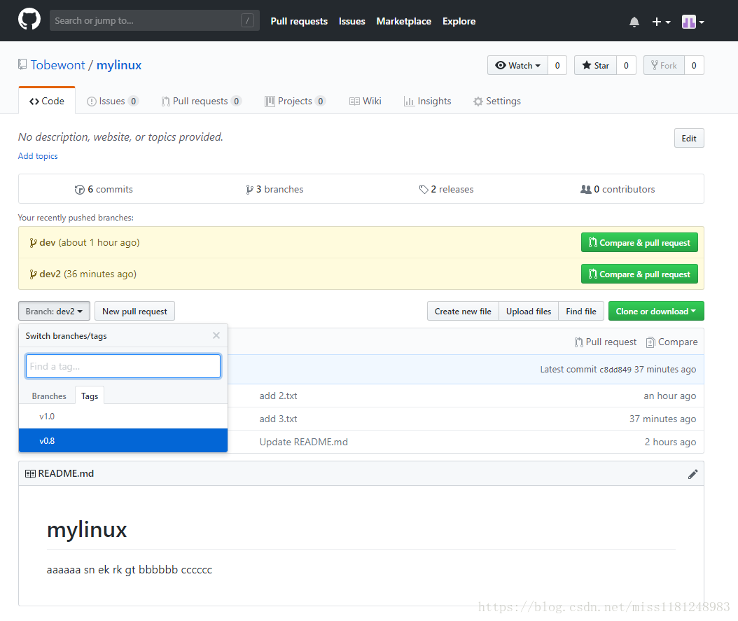The height and width of the screenshot is (621, 738).
Task: Click New pull request button
Action: (134, 312)
